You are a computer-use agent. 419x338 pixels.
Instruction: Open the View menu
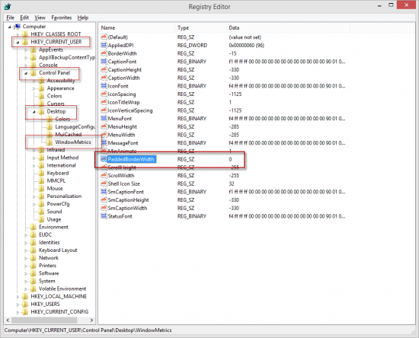click(x=40, y=18)
